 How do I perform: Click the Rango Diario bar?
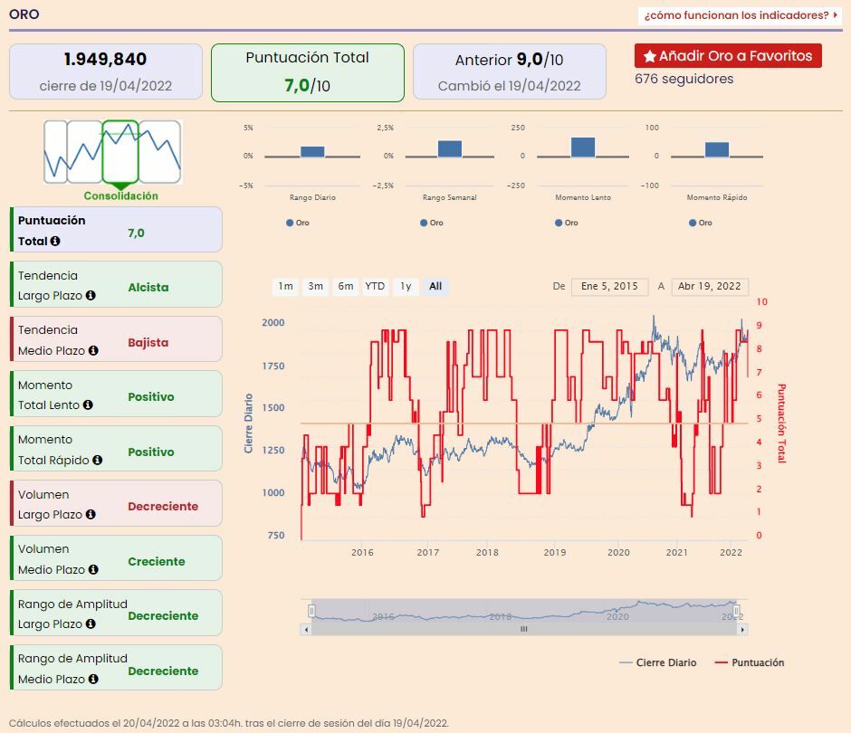click(x=312, y=151)
